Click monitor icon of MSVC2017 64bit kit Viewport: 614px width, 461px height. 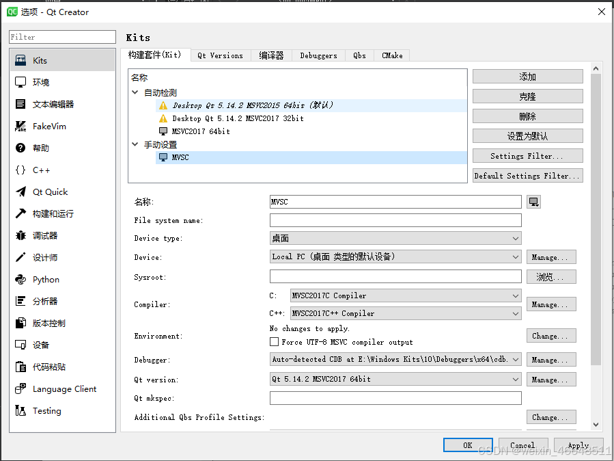[x=163, y=131]
